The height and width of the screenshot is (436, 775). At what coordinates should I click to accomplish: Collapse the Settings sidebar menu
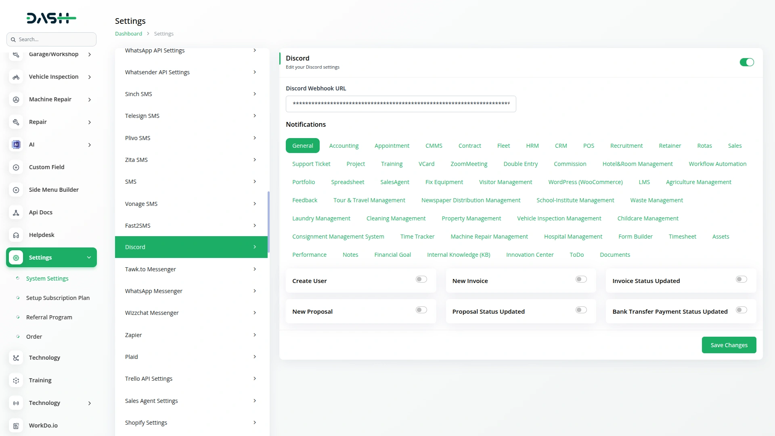tap(89, 258)
